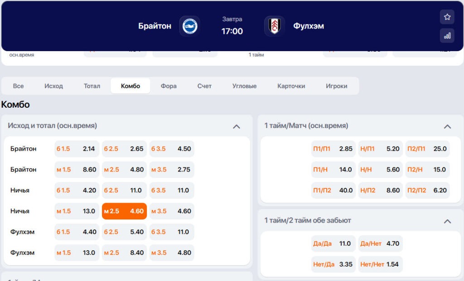Select Ничья б 2.5 odds 11.0
Screen dimensions: 464x281
coord(124,191)
